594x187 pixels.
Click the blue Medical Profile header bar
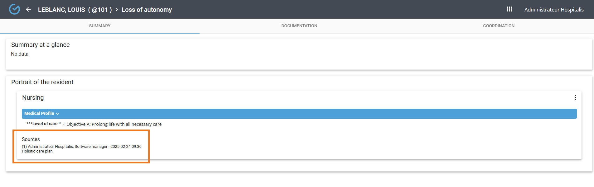click(299, 114)
